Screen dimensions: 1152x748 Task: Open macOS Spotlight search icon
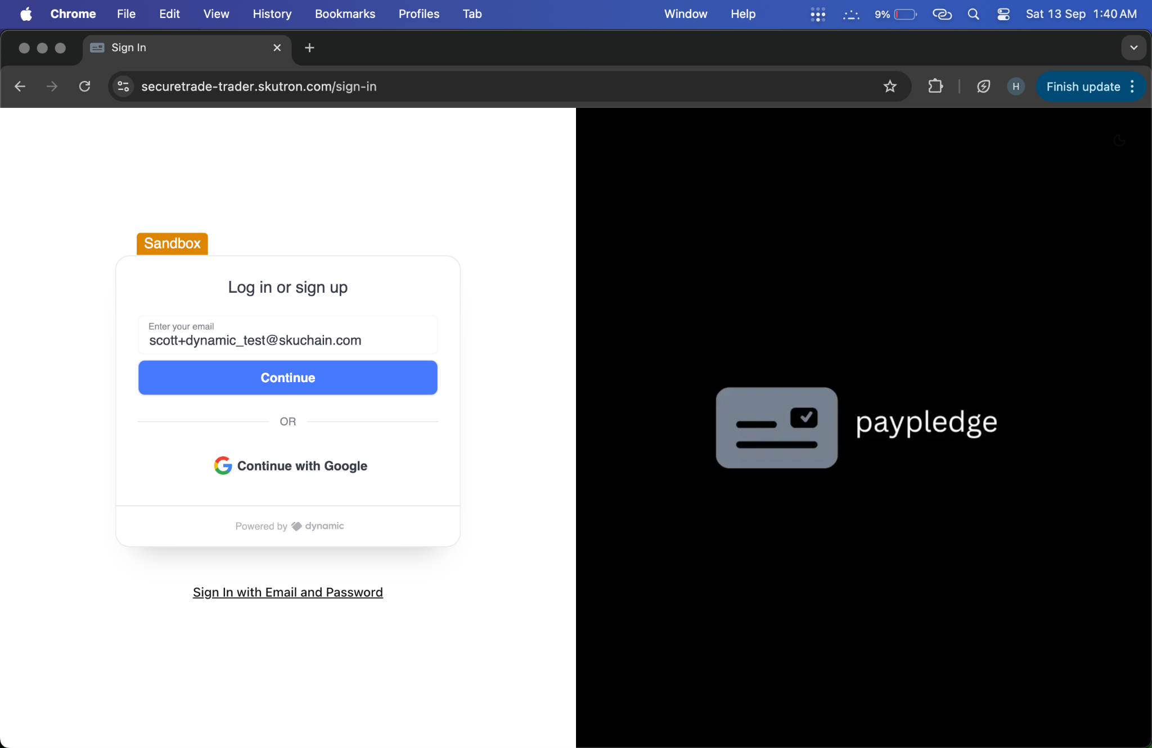[x=973, y=14]
